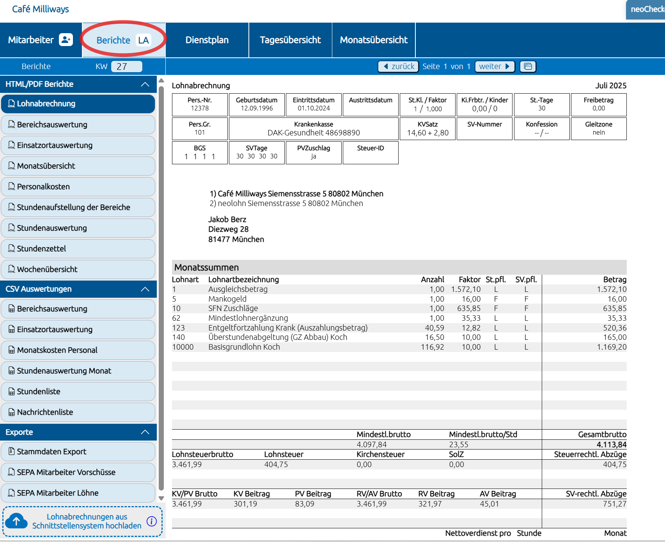Click the KW calendar week input field
The height and width of the screenshot is (542, 665).
coord(126,66)
